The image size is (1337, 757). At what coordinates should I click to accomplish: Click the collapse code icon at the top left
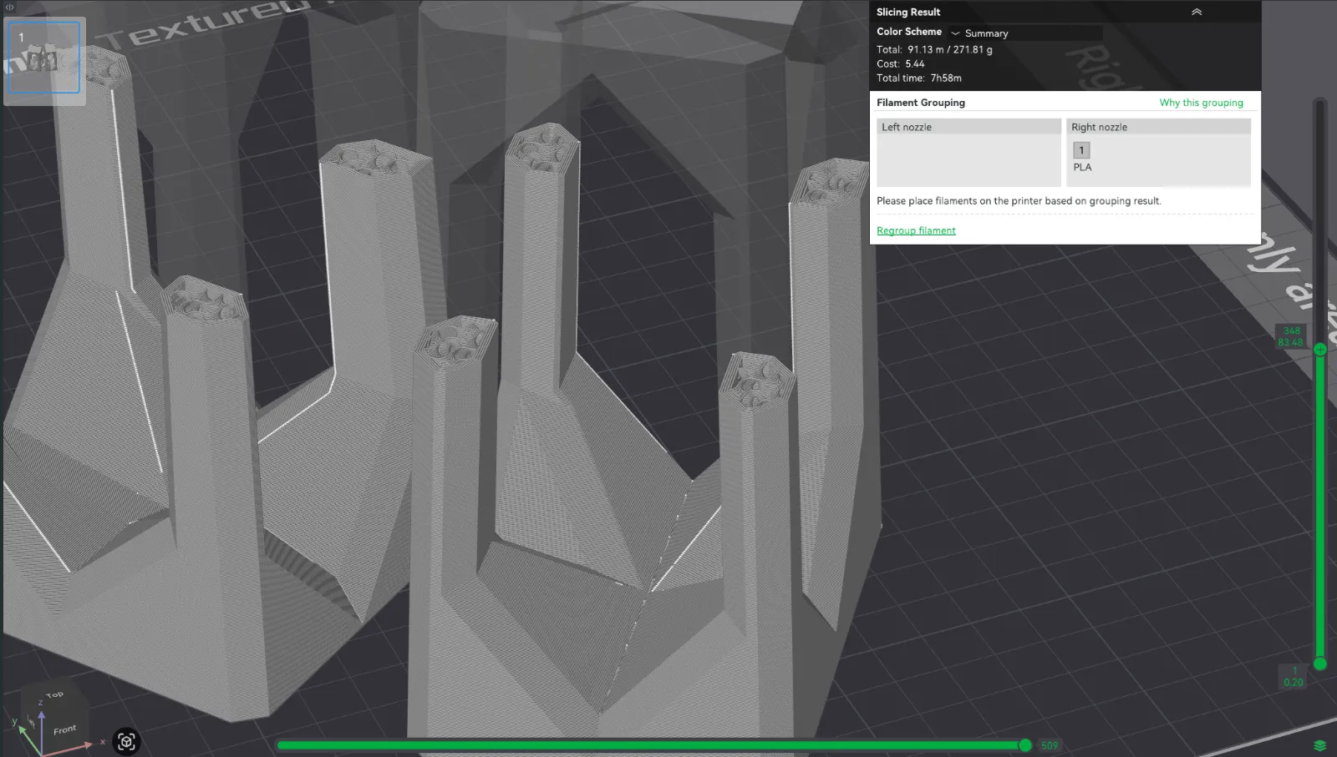tap(9, 7)
